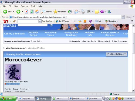Click the green Back arrow button
The height and width of the screenshot is (101, 135).
click(x=5, y=12)
